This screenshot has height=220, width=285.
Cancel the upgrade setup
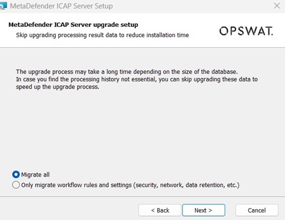pyautogui.click(x=257, y=210)
